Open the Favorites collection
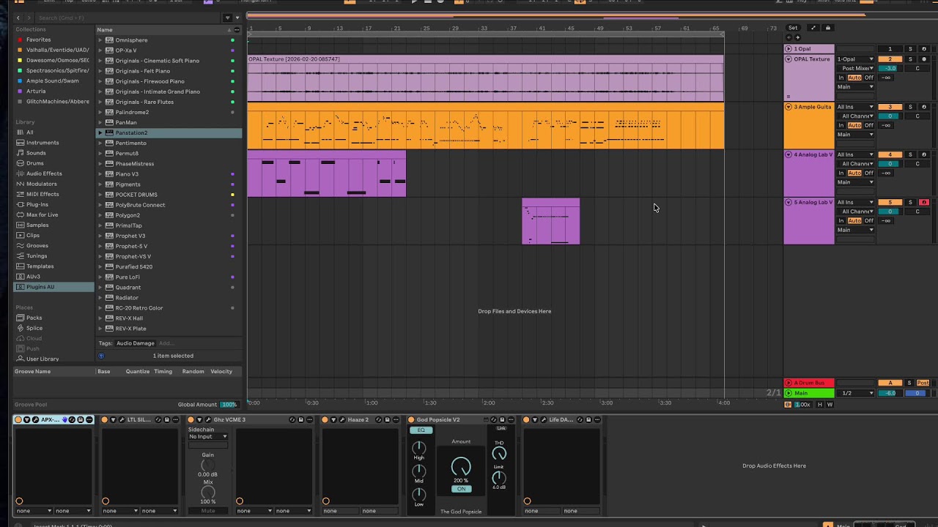938x527 pixels. 38,40
